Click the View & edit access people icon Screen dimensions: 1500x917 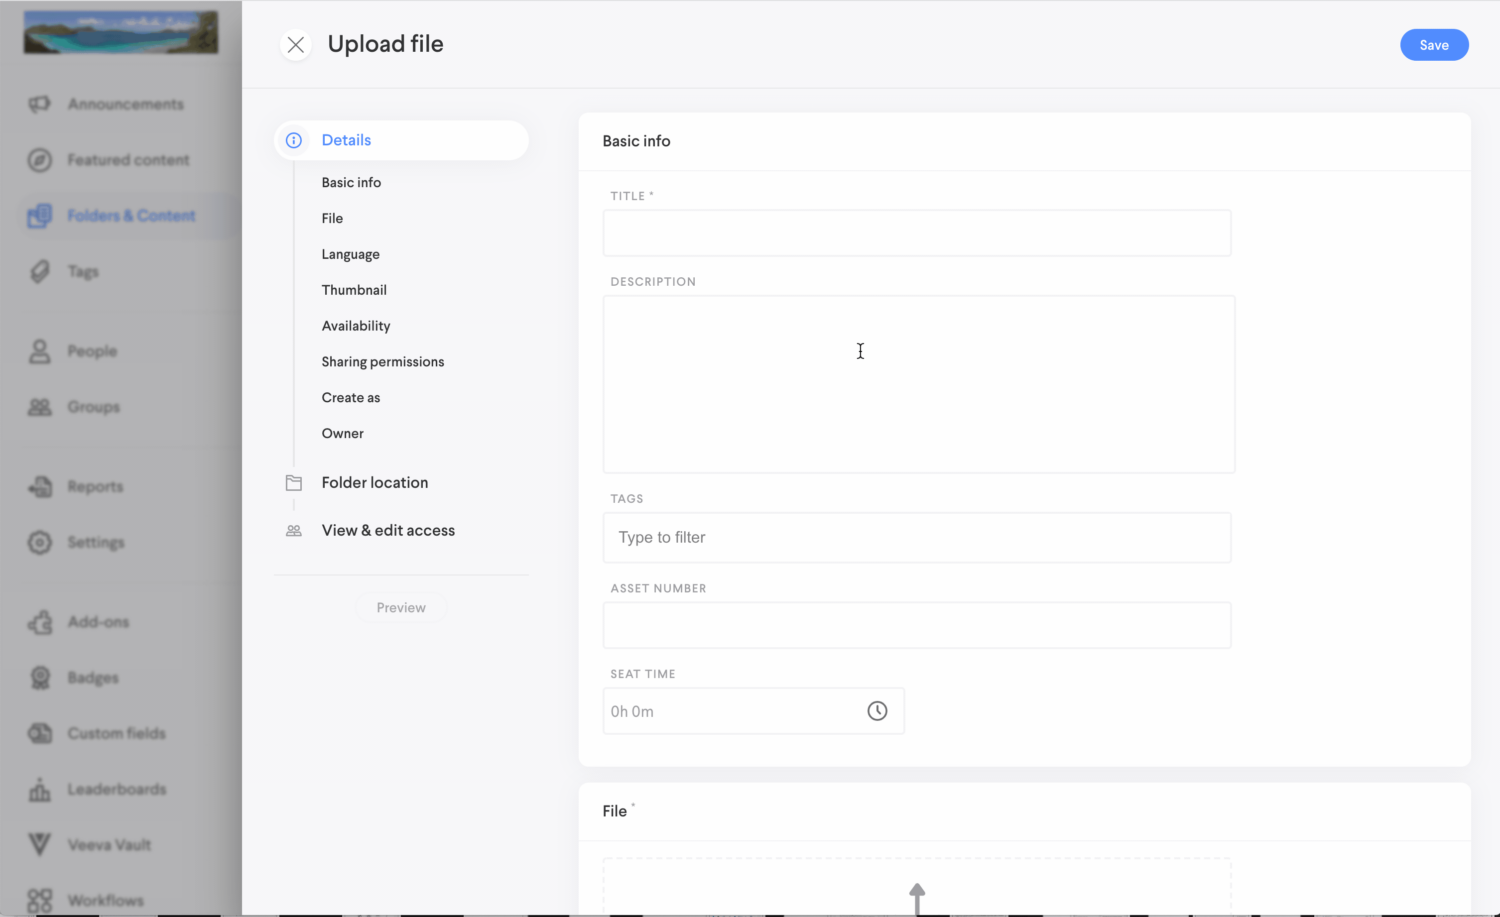click(x=293, y=531)
